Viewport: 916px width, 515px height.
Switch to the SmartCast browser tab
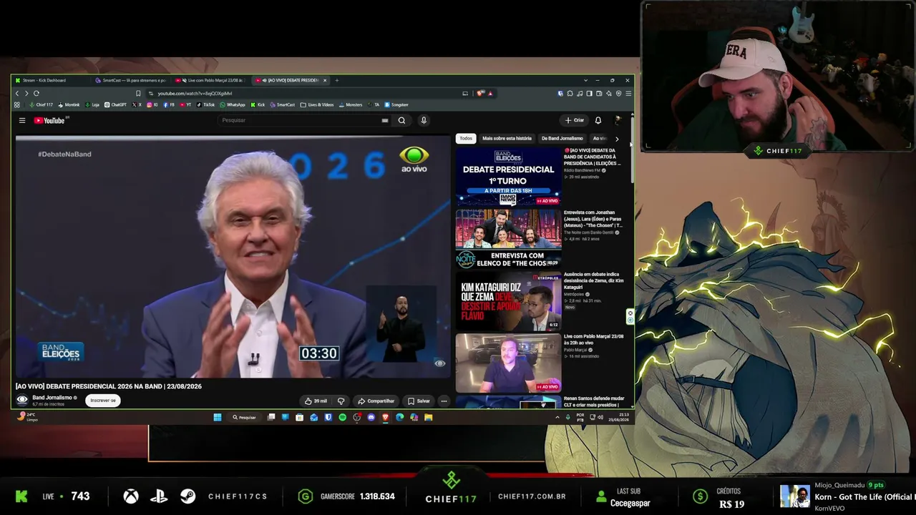click(x=132, y=80)
